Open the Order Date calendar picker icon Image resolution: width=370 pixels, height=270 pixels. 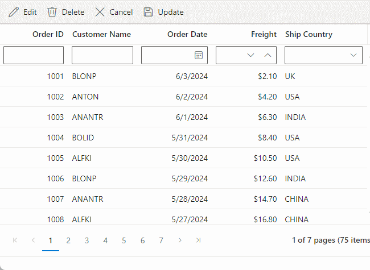point(199,55)
